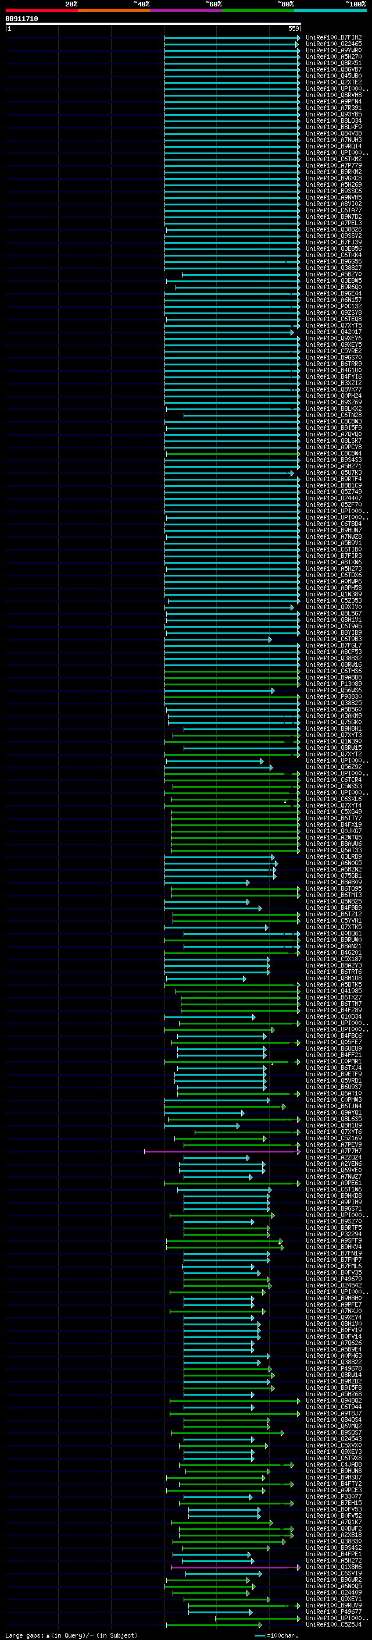
Task: Select the UniRef100_Q6AT33 label
Action: tap(333, 851)
